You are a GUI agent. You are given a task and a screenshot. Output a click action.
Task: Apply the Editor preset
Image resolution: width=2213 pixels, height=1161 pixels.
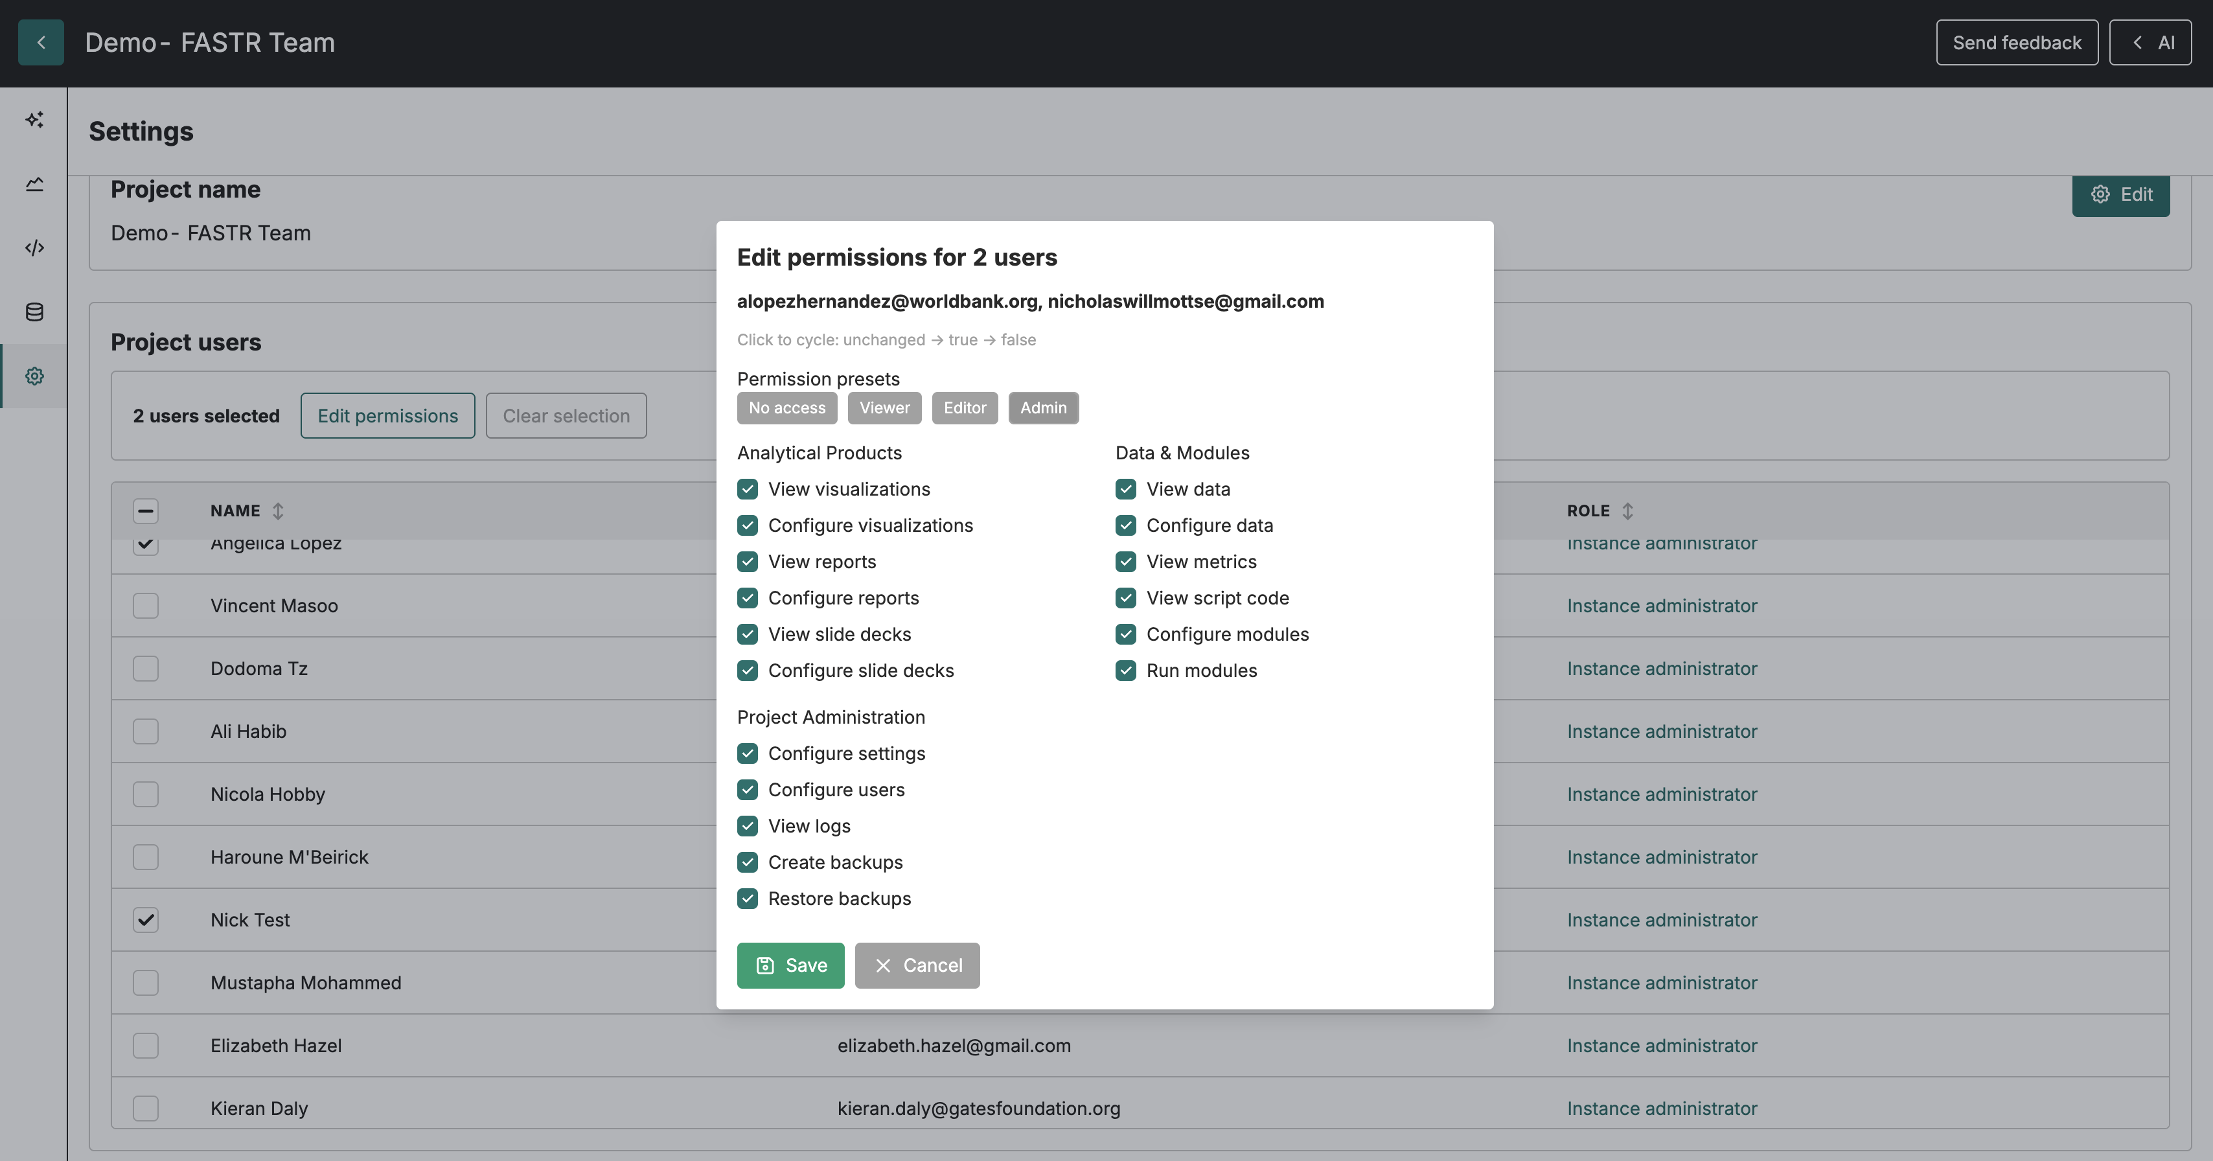(965, 408)
